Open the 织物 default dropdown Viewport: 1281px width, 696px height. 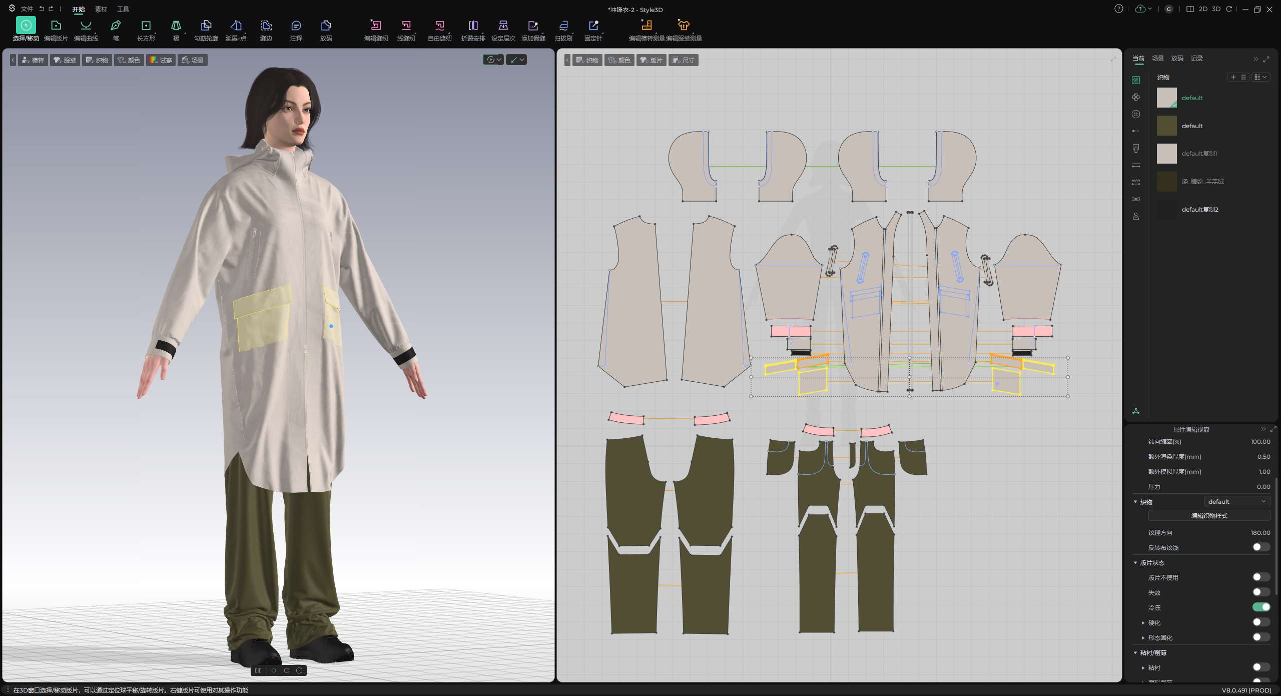(1236, 501)
